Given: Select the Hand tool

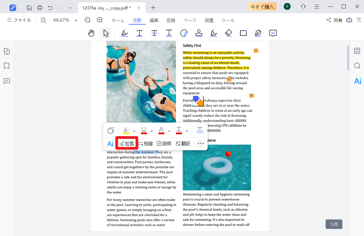Looking at the screenshot, I should [91, 33].
